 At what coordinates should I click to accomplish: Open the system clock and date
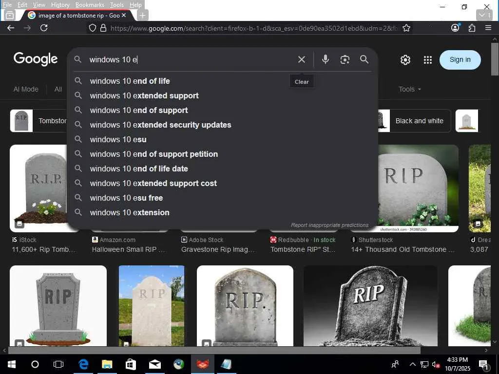pos(457,364)
